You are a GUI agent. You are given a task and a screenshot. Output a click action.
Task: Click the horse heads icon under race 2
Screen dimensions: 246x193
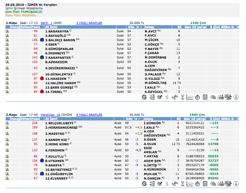click(213, 184)
